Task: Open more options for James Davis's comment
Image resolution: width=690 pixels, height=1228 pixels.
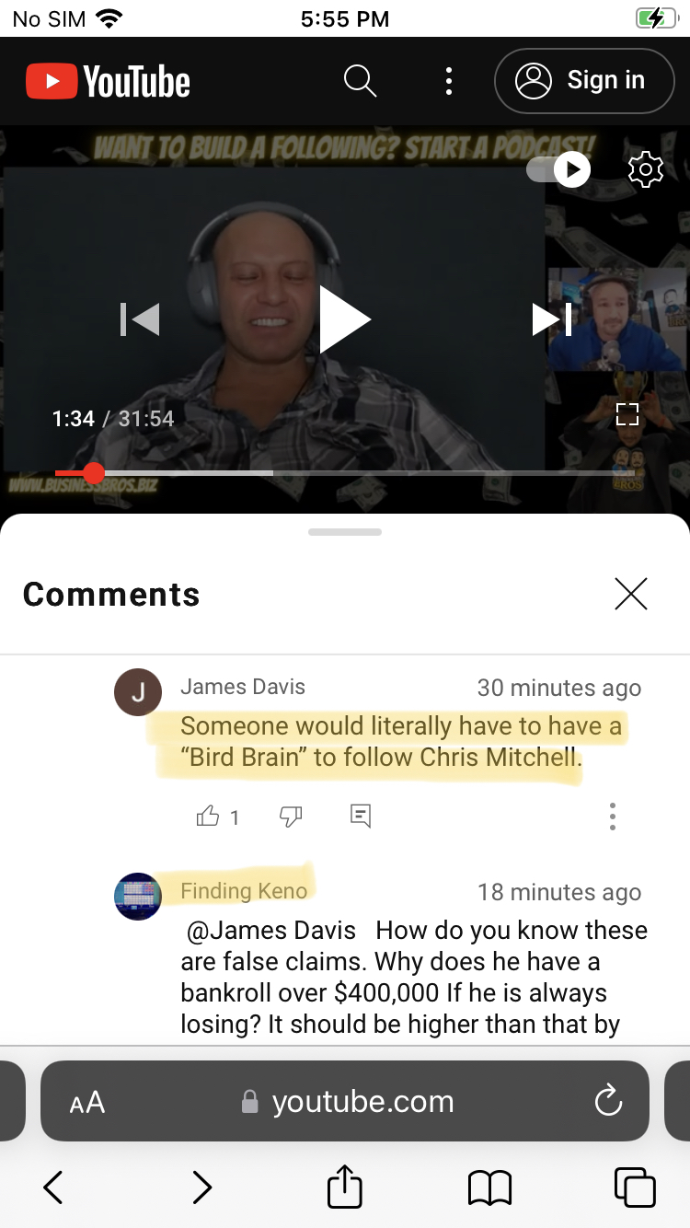Action: point(613,816)
